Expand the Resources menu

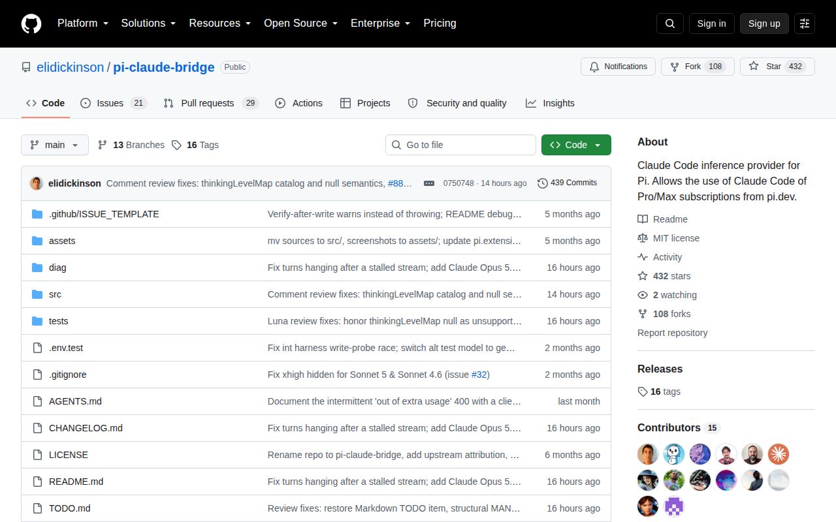[220, 23]
